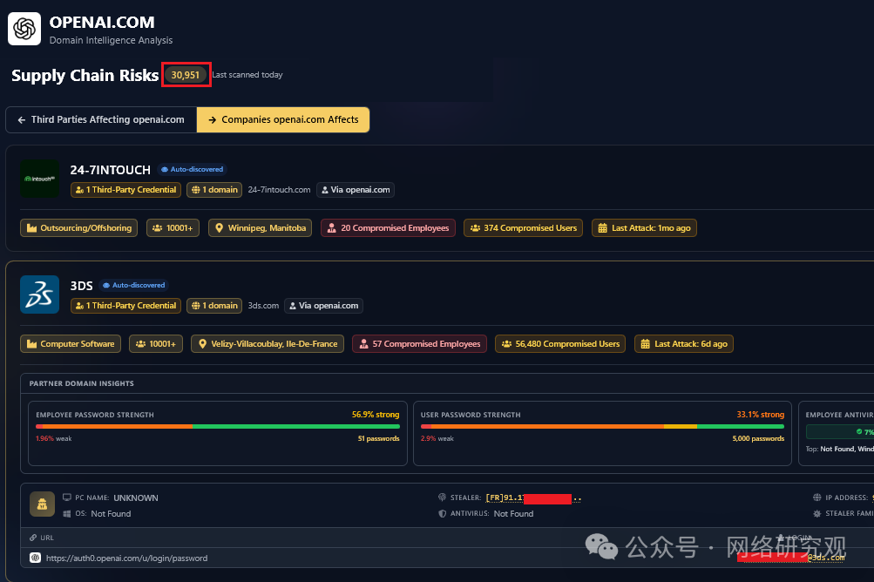Click Last Attack: 1mo ago badge
Viewport: 874px width, 582px height.
(644, 228)
